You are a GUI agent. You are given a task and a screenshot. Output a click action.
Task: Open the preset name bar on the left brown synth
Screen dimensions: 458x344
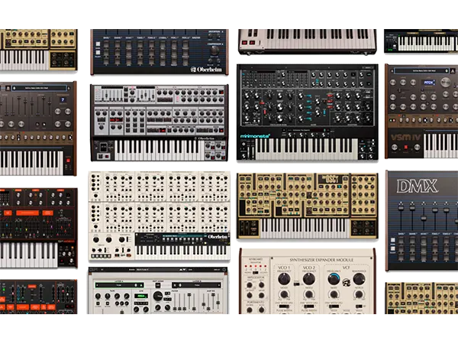[39, 88]
